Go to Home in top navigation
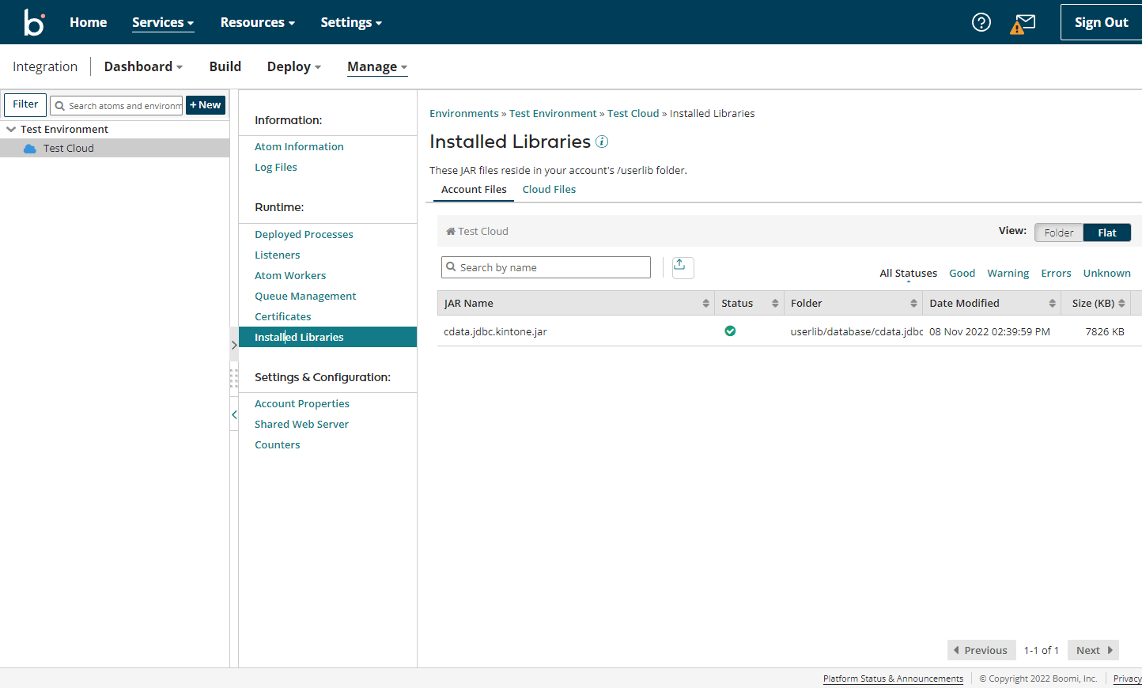Screen dimensions: 1142x688 [x=89, y=22]
